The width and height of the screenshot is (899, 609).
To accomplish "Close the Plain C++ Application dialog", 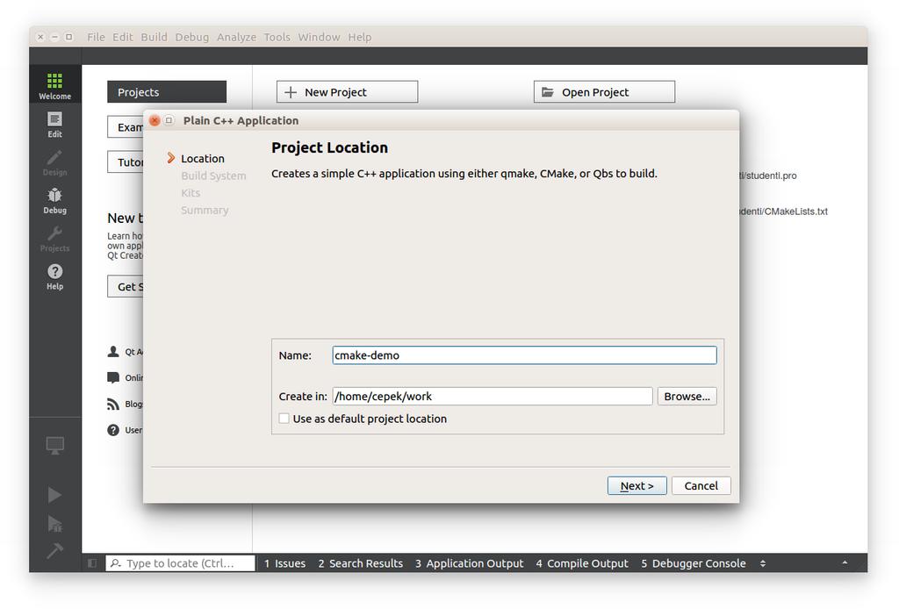I will pos(155,120).
